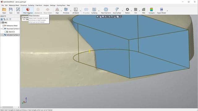Switch to top view in view toolbar
Screen dimensions: 198x111
tap(112, 17)
